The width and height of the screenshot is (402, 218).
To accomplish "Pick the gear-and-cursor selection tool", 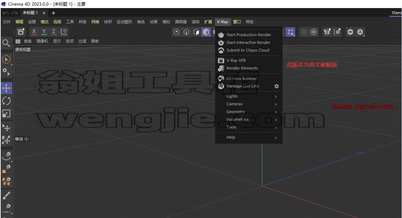I will pos(6,72).
